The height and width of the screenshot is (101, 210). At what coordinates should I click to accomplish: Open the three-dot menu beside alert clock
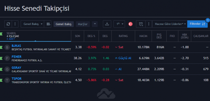coord(149,24)
